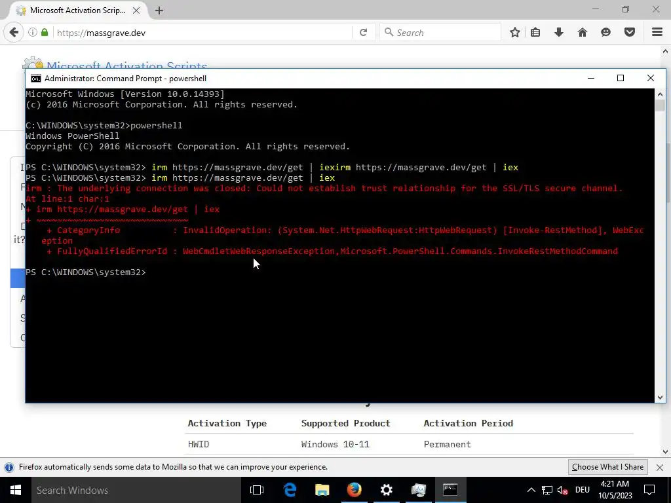The image size is (671, 503).
Task: Click the muted volume tray icon
Action: tap(562, 490)
